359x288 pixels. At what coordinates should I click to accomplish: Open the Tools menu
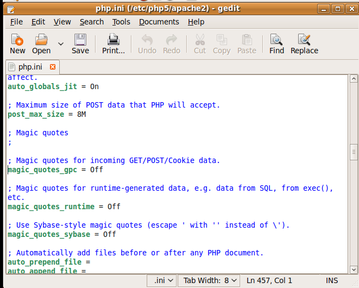coord(121,22)
